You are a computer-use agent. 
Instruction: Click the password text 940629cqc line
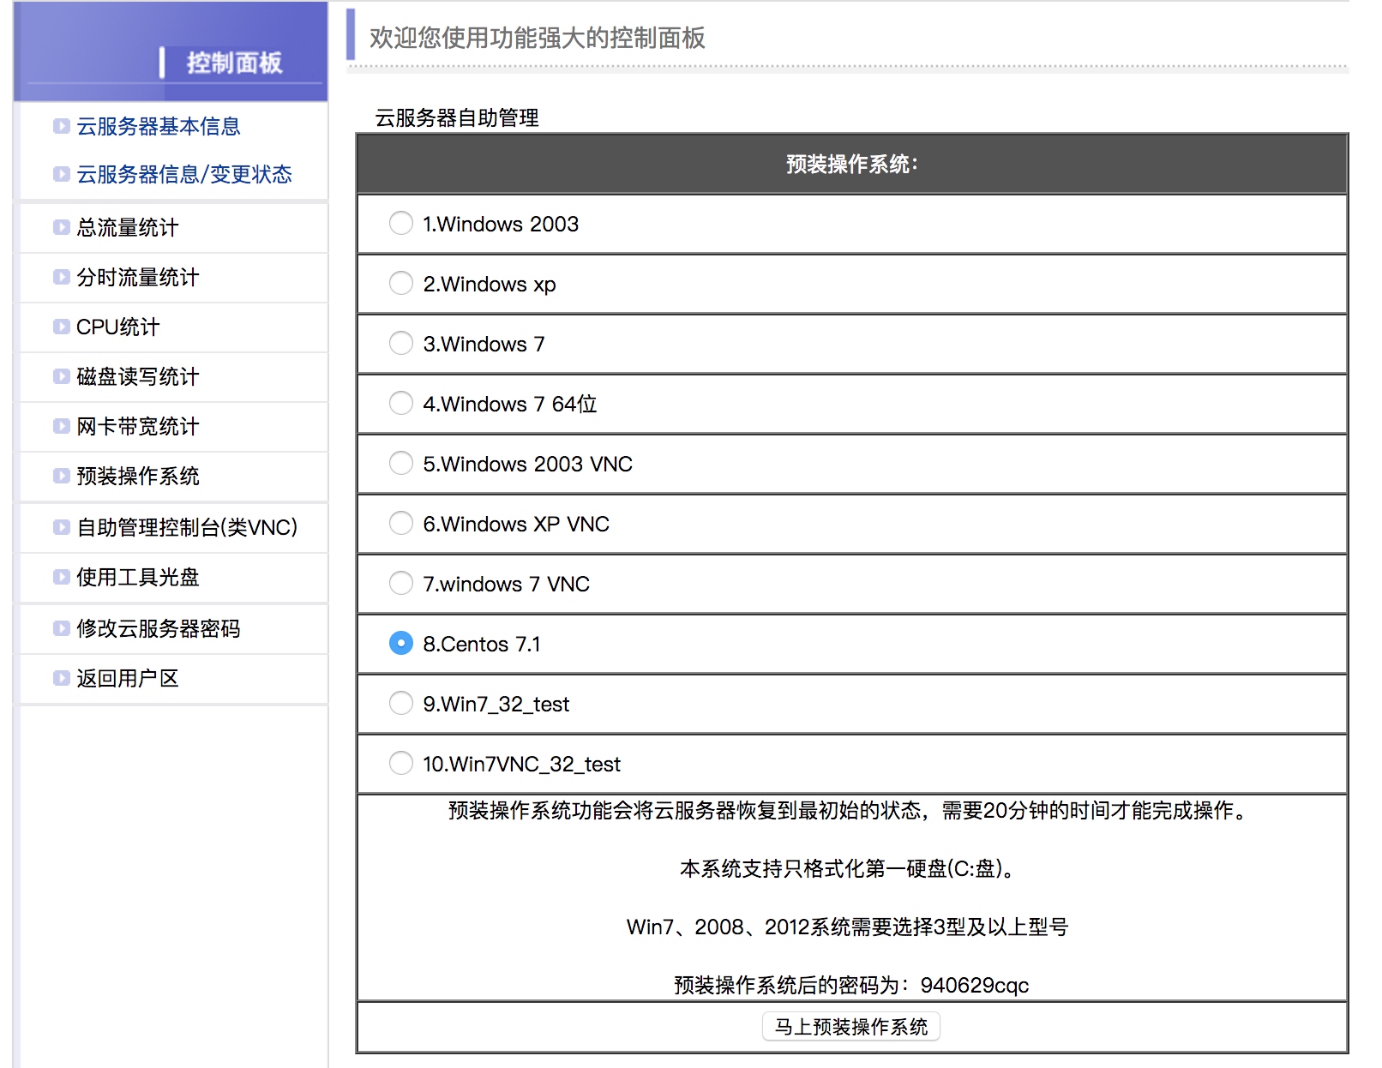[851, 985]
